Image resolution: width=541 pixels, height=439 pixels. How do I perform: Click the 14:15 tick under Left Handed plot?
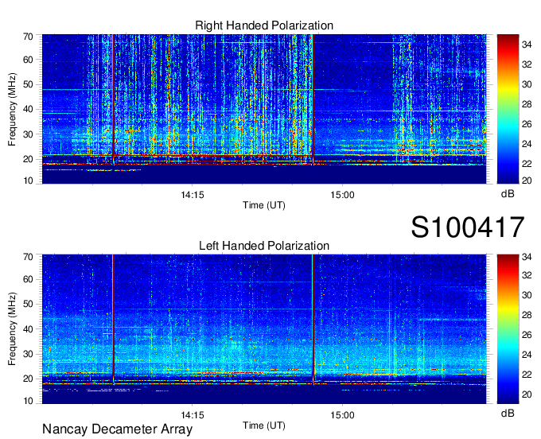(193, 415)
